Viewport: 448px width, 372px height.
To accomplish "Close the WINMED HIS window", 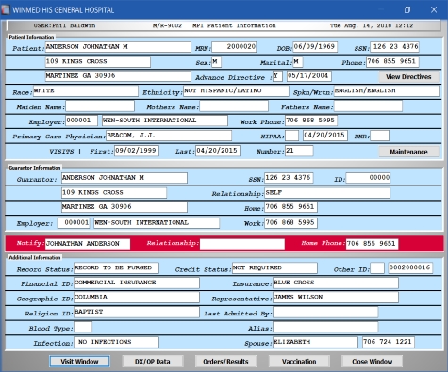I will pos(434,10).
